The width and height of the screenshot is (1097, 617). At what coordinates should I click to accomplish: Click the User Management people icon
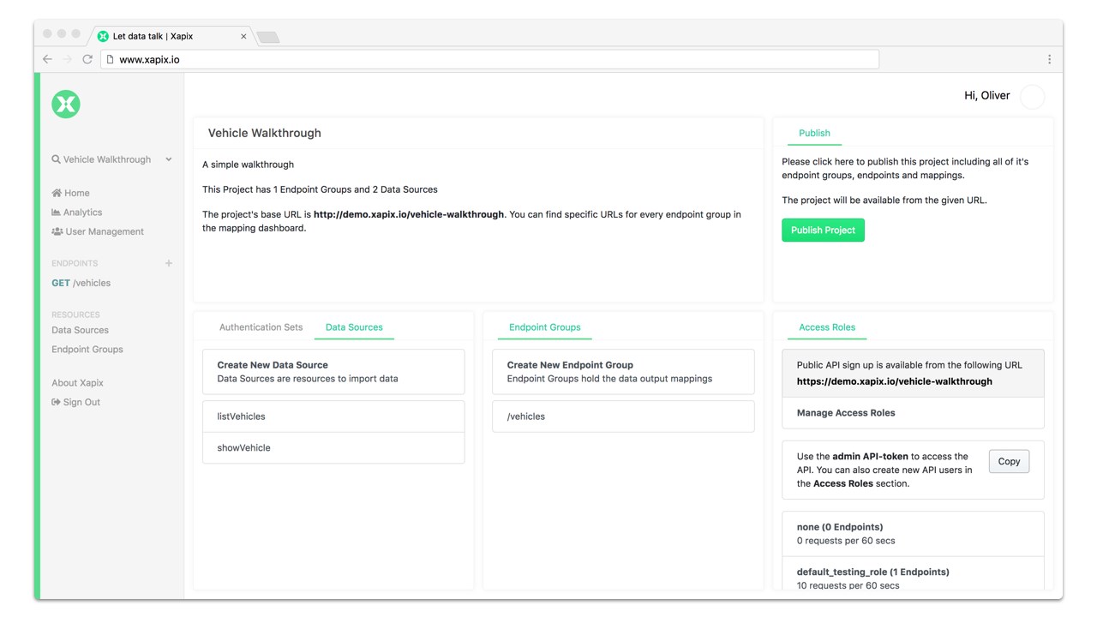(x=57, y=231)
